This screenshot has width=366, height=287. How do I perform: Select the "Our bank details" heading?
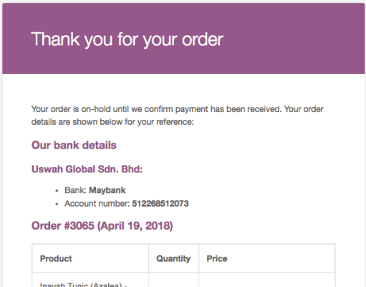pyautogui.click(x=74, y=146)
